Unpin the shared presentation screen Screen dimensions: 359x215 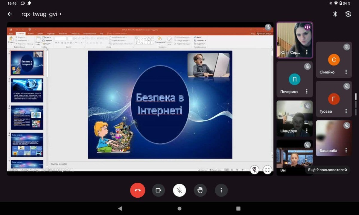(x=254, y=170)
